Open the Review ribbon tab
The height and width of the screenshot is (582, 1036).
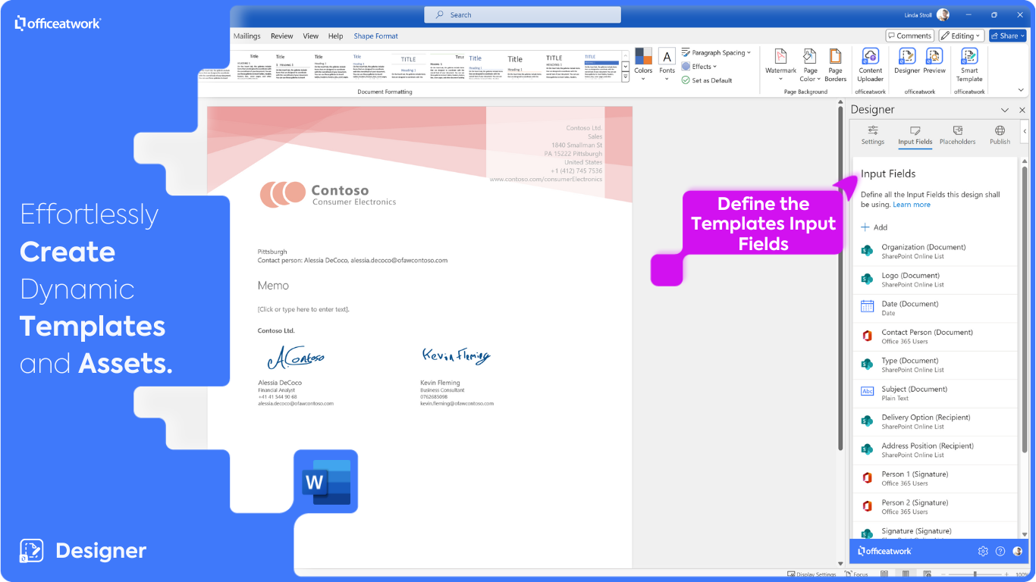click(x=281, y=36)
